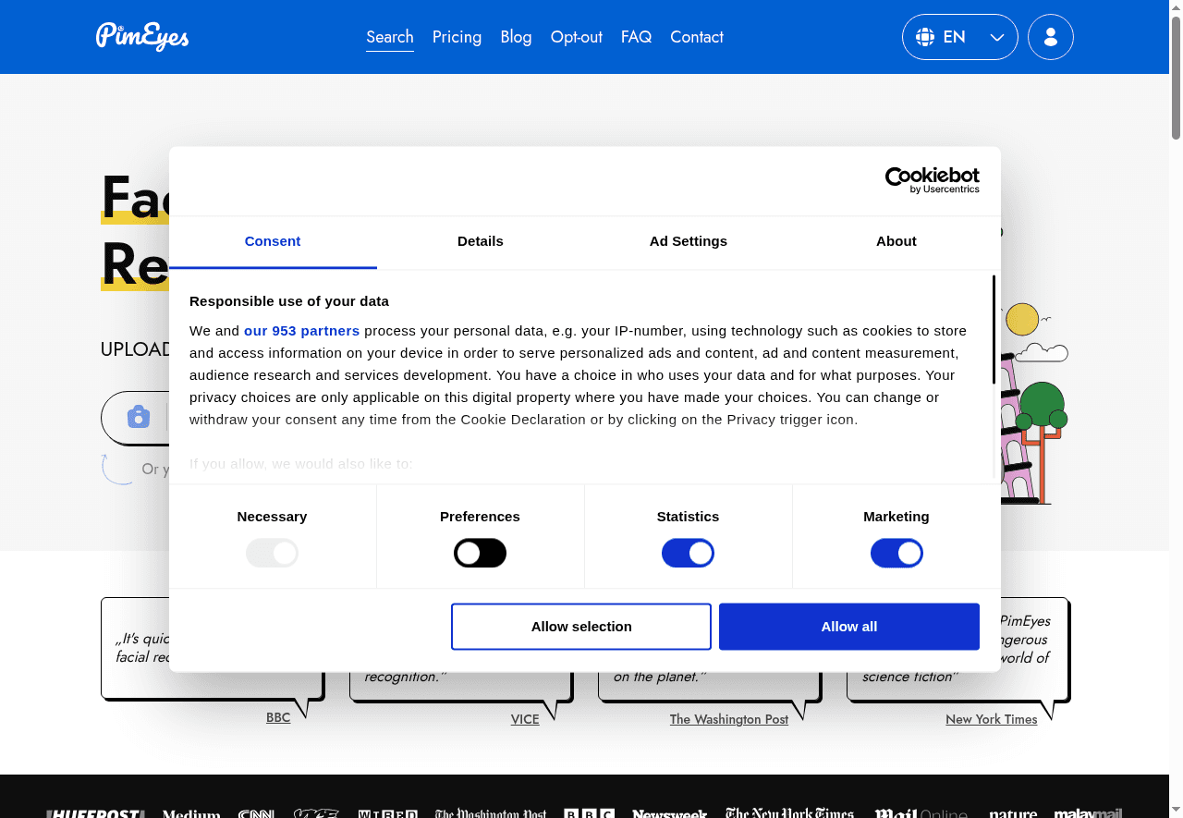The image size is (1183, 818).
Task: Go to the Opt-out page
Action: point(576,37)
